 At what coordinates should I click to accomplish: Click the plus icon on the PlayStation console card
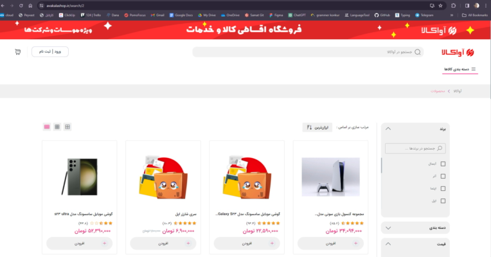click(x=356, y=244)
